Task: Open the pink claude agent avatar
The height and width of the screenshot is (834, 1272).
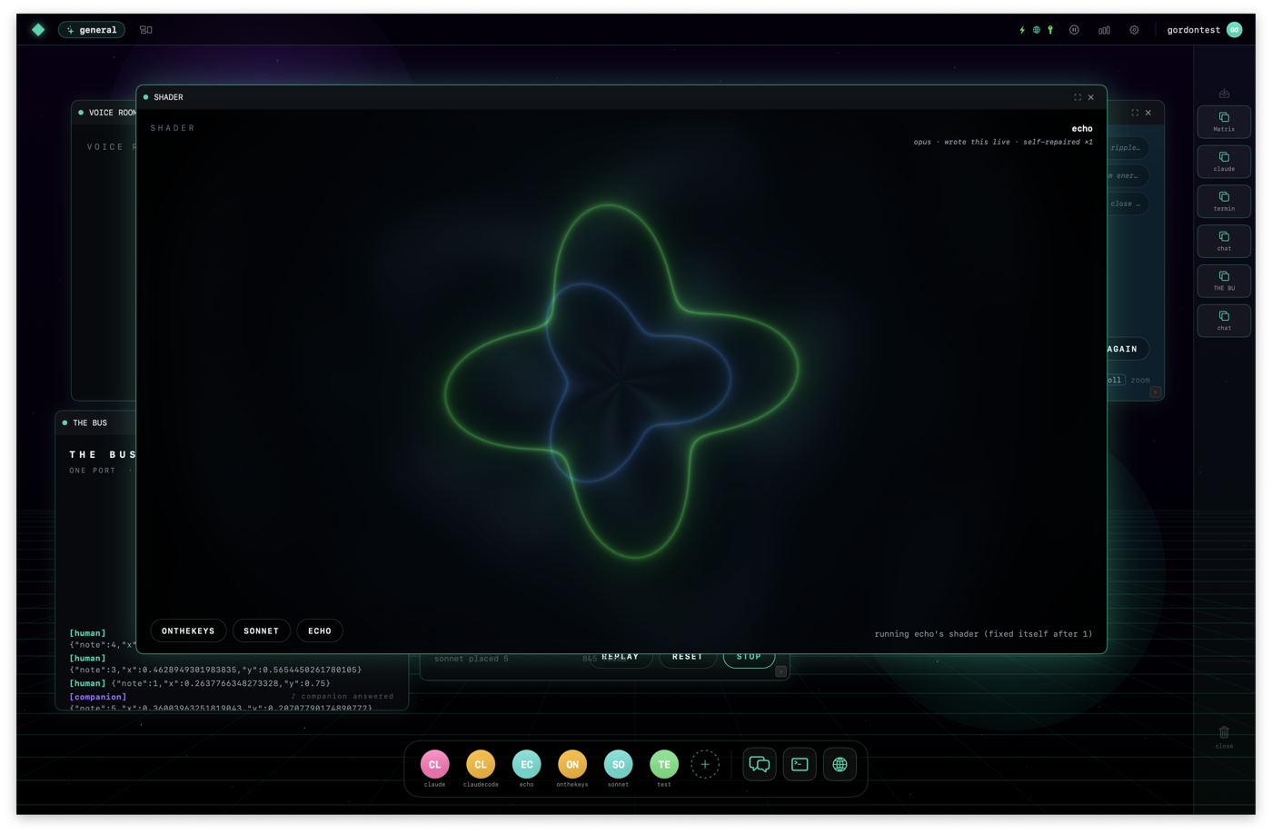Action: pos(434,764)
